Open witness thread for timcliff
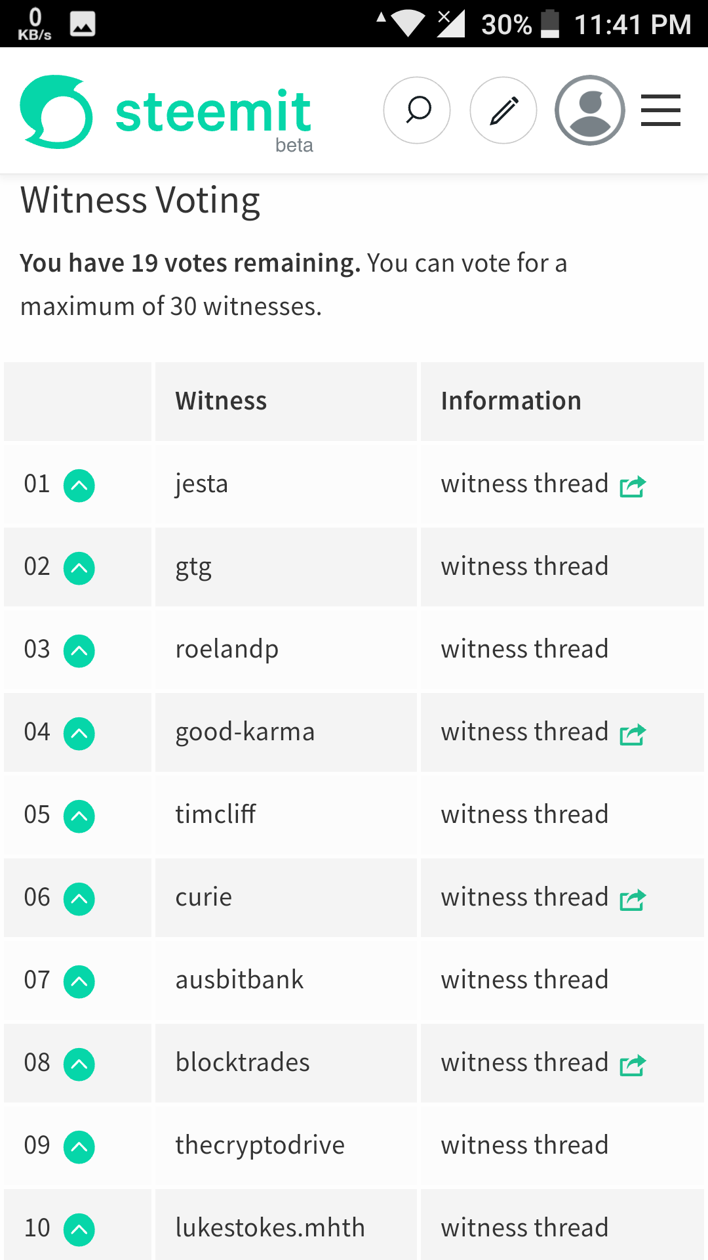 point(524,814)
